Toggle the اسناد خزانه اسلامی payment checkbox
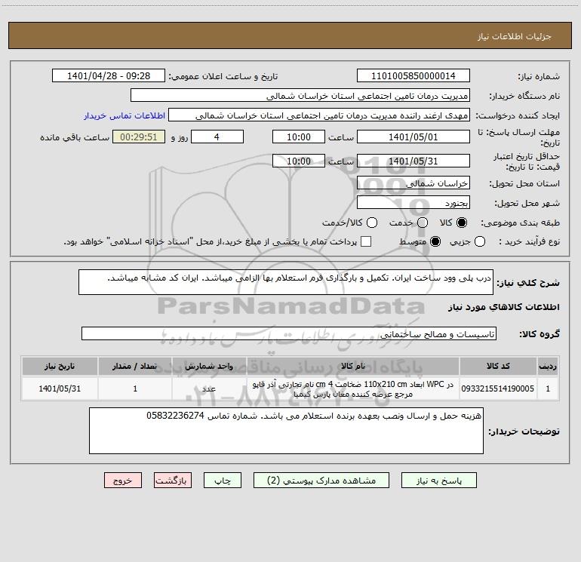 (366, 241)
